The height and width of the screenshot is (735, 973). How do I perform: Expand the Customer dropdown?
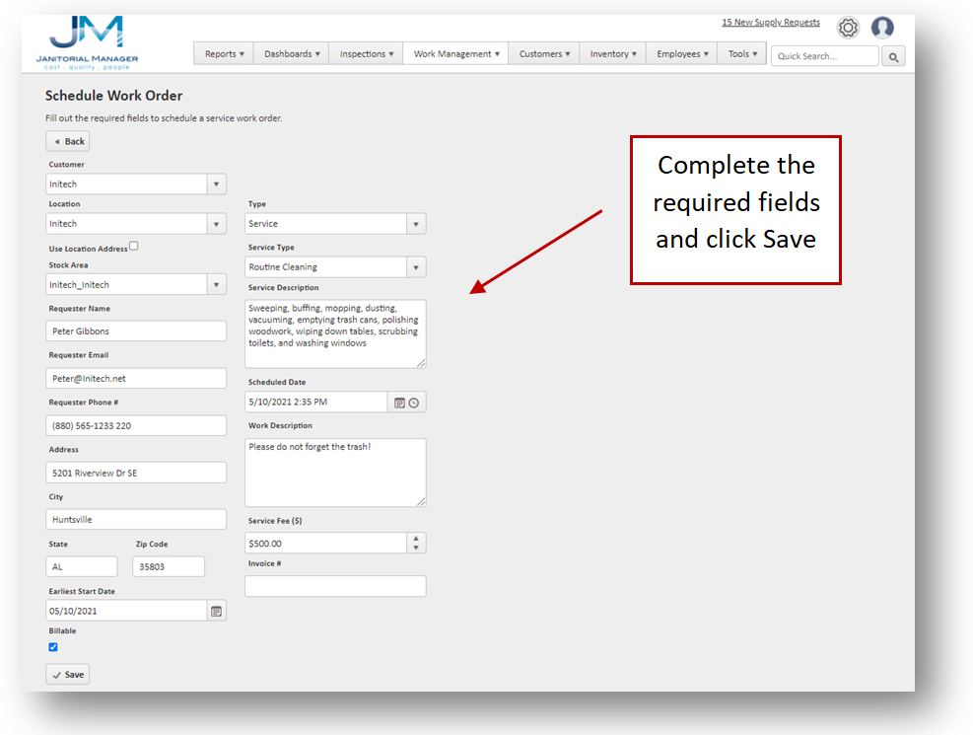[x=216, y=184]
